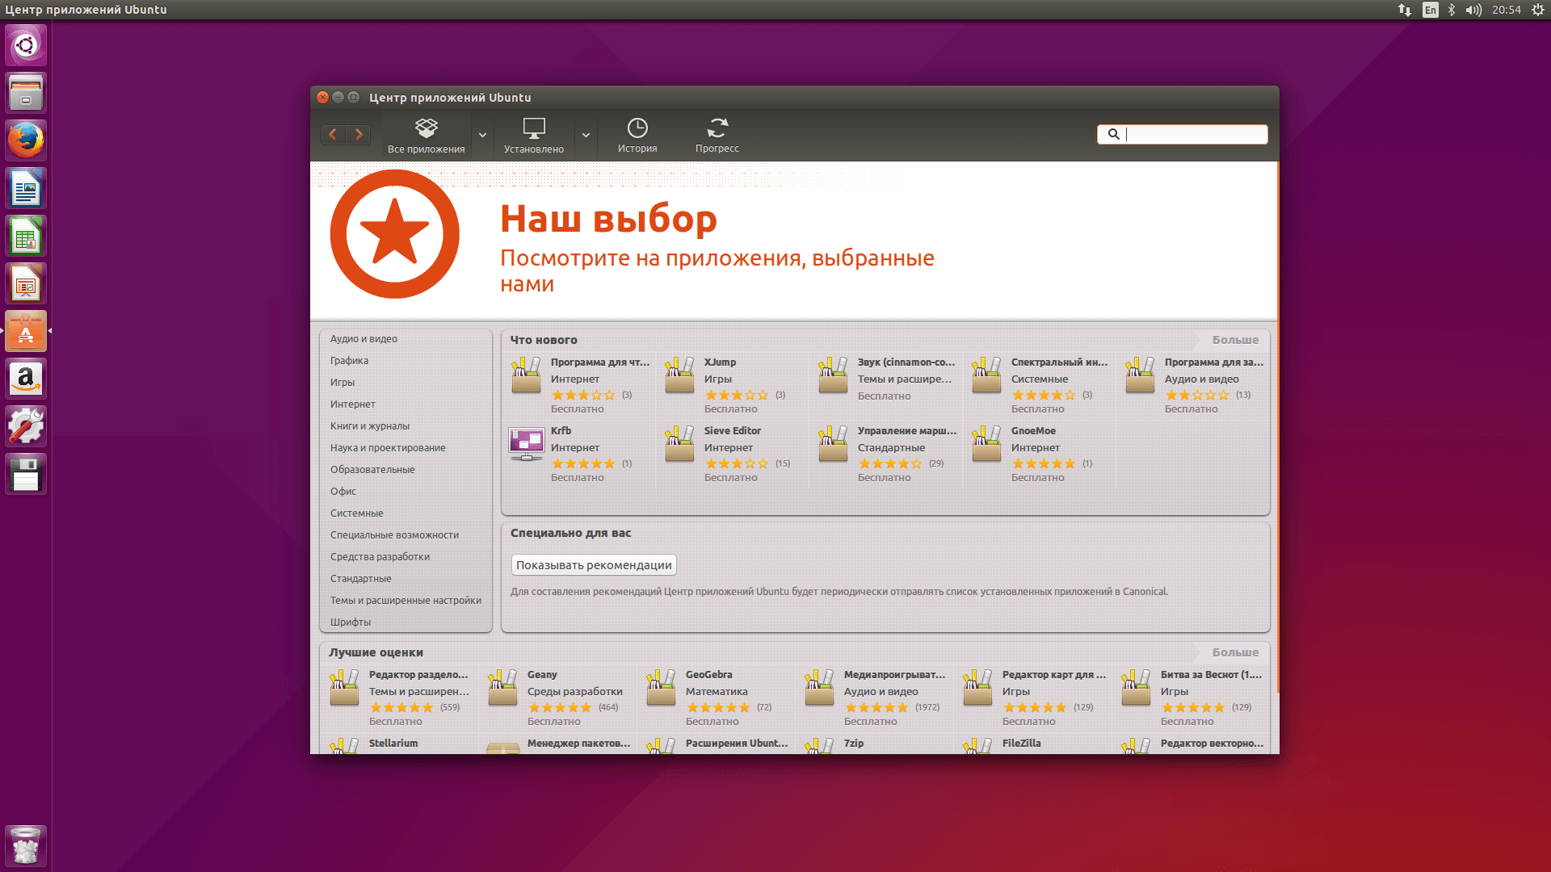Screen dimensions: 1551x872
Task: Open the Образовательные category
Action: pos(372,470)
